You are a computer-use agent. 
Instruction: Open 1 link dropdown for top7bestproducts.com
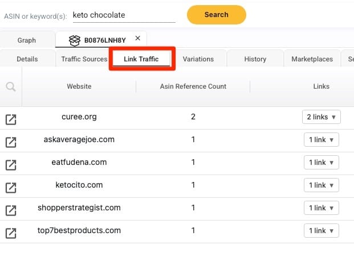320,230
